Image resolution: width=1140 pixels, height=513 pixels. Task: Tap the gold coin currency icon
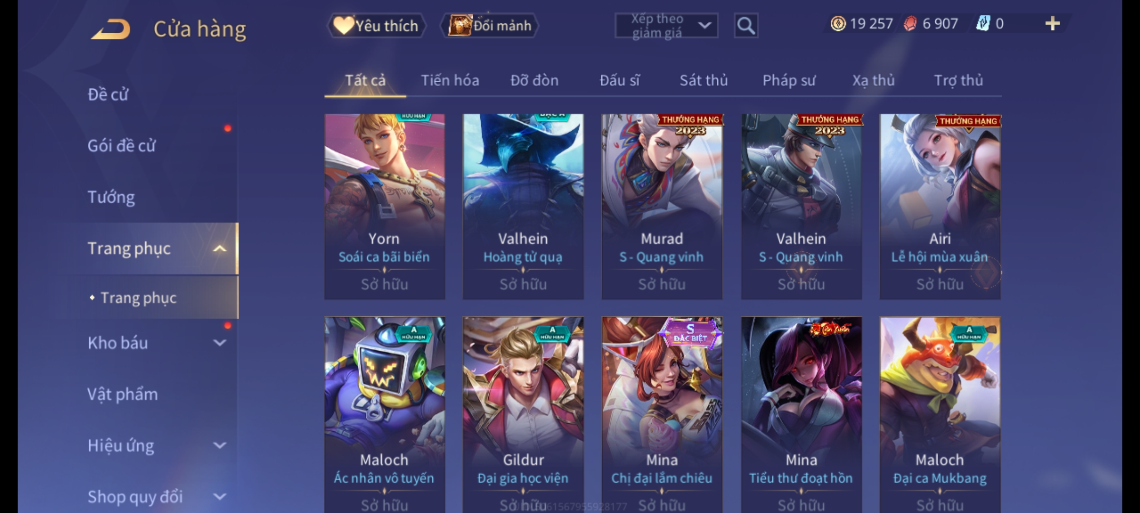tap(838, 24)
